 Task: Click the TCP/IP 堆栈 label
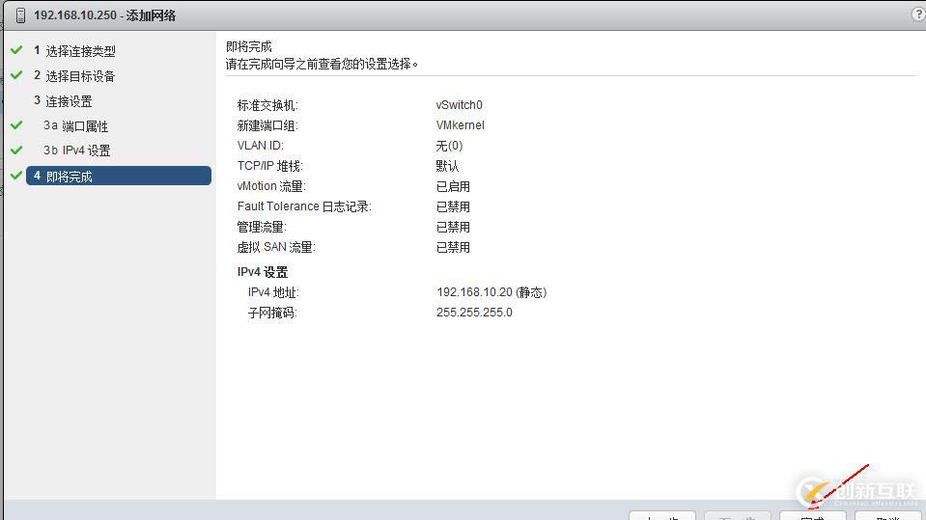pos(270,166)
